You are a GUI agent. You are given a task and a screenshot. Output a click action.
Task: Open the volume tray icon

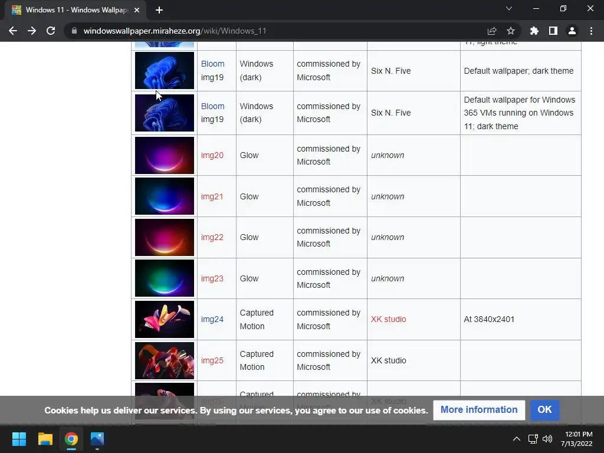pyautogui.click(x=547, y=439)
